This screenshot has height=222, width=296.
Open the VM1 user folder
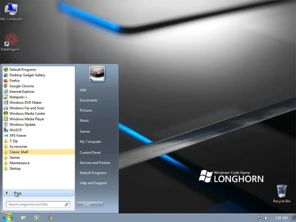coord(83,90)
